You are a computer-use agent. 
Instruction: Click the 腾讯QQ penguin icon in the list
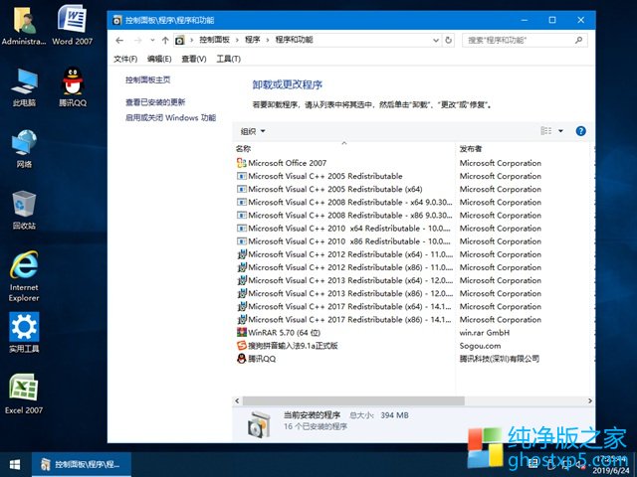point(241,359)
